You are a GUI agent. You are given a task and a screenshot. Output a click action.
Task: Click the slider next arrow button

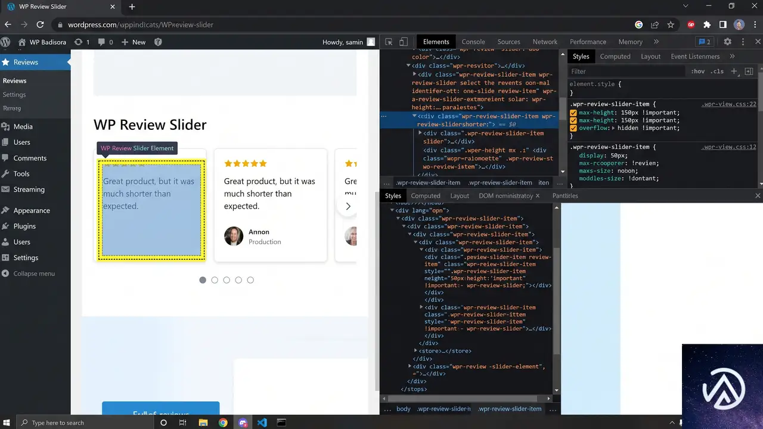pyautogui.click(x=348, y=206)
